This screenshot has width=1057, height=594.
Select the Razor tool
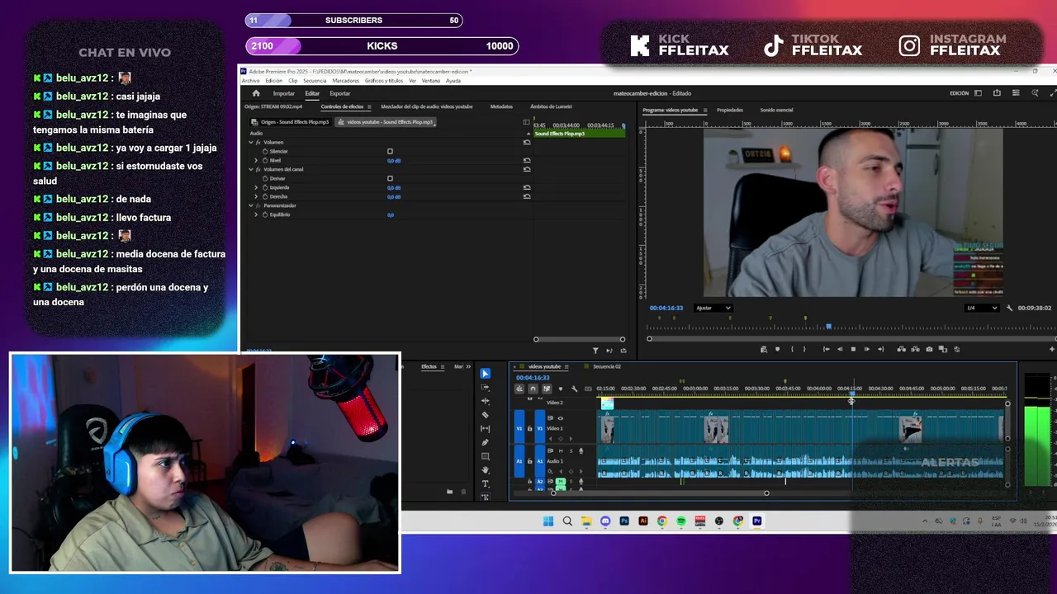(x=485, y=415)
